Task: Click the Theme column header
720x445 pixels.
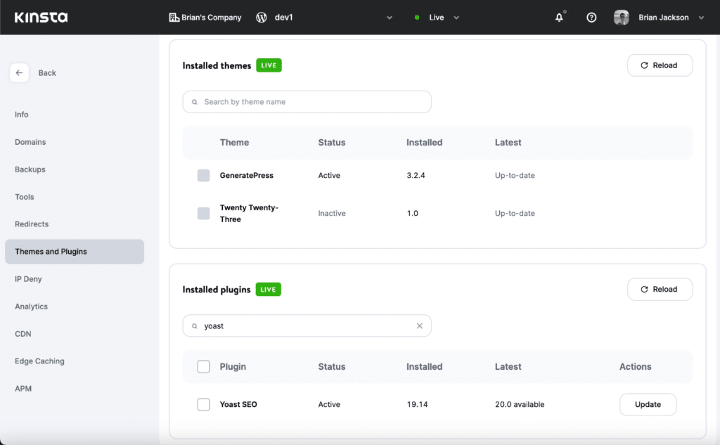Action: pyautogui.click(x=234, y=143)
